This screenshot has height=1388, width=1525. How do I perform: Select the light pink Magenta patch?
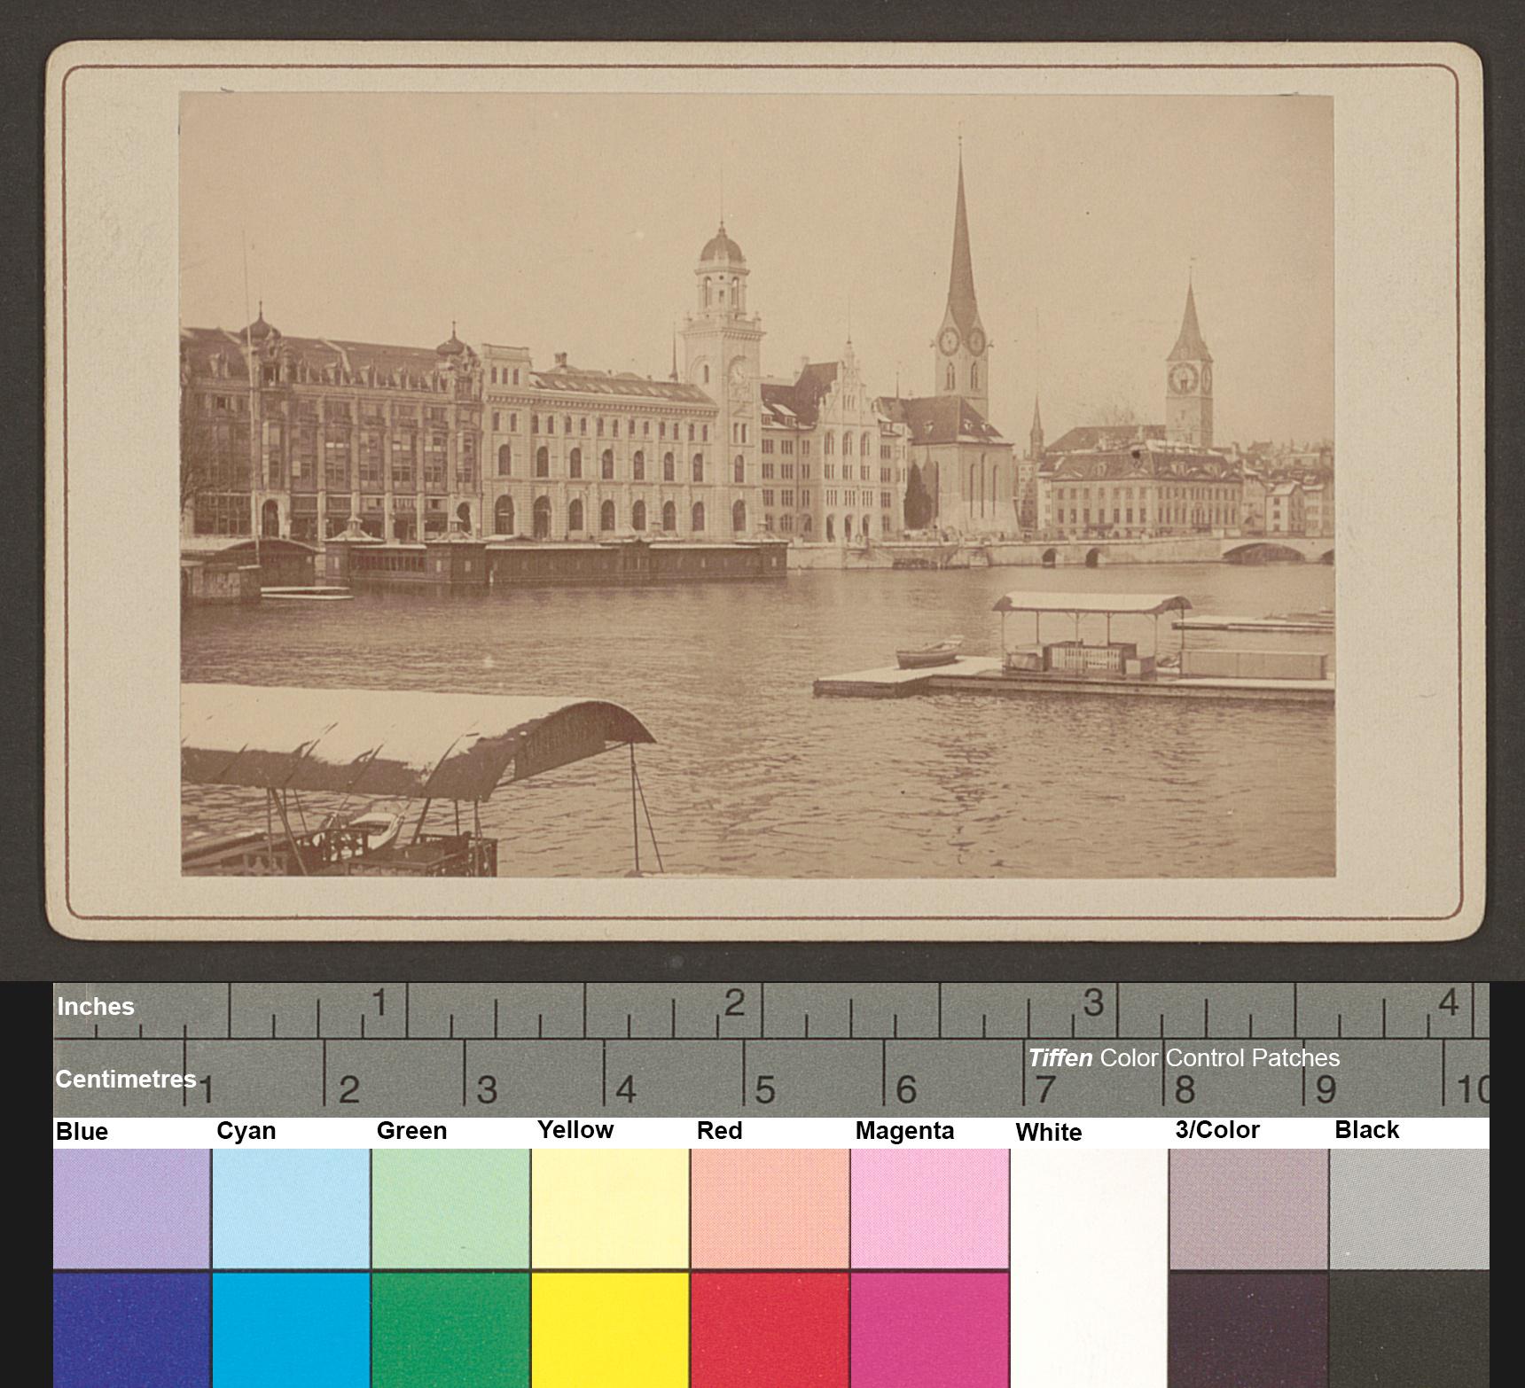pos(929,1209)
